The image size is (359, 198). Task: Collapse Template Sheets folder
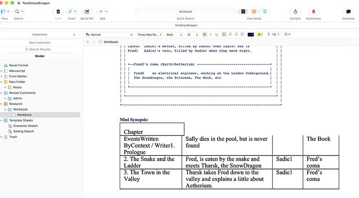pyautogui.click(x=2, y=120)
